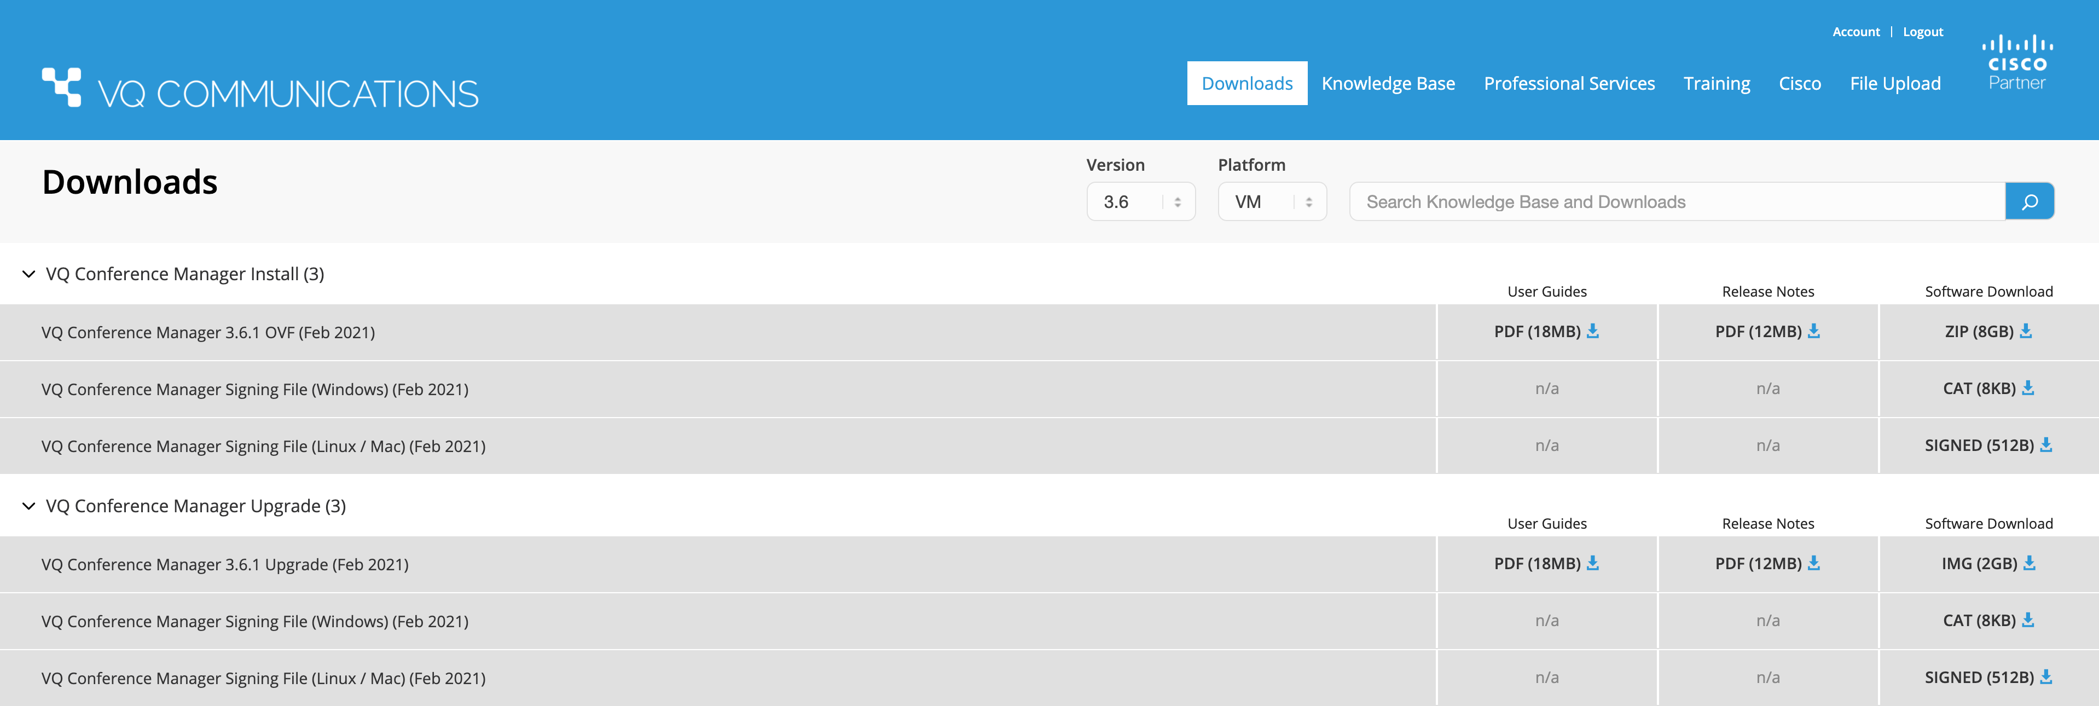The image size is (2099, 706).
Task: Download IMG (2GB) upgrade image
Action: click(1988, 564)
